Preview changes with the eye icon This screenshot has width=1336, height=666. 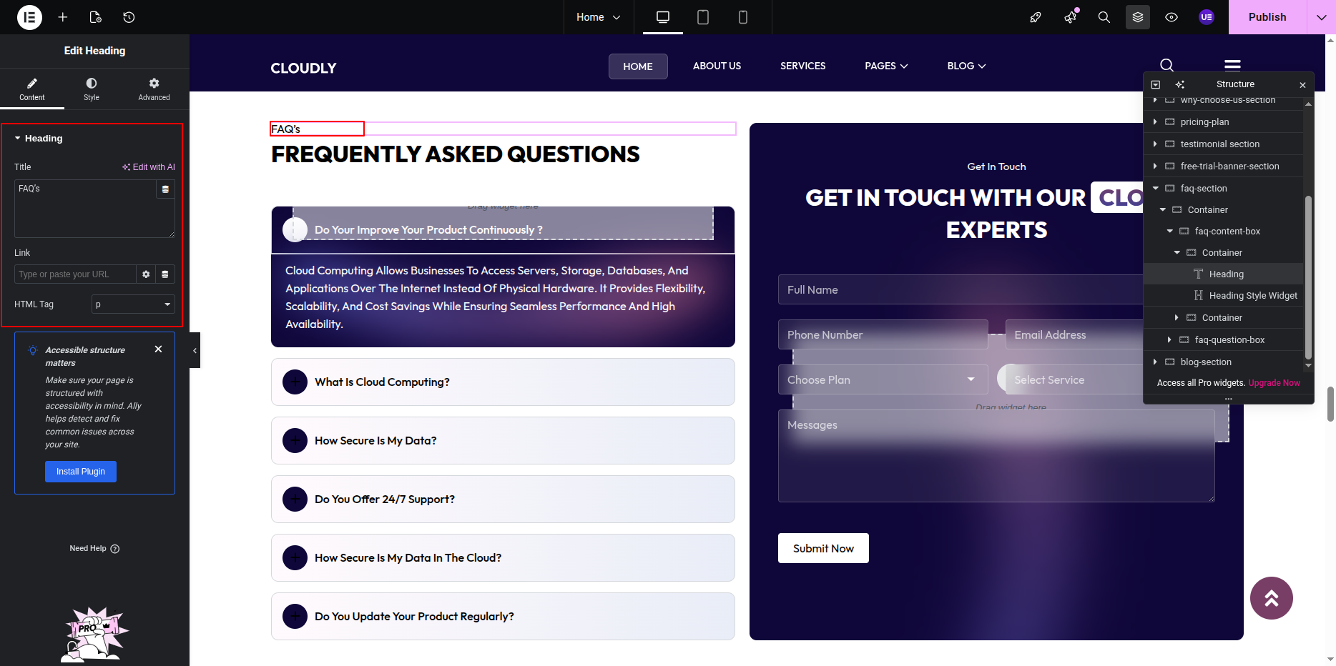1172,17
